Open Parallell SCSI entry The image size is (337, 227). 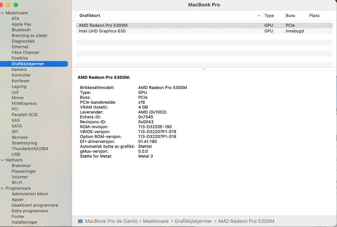pos(25,115)
